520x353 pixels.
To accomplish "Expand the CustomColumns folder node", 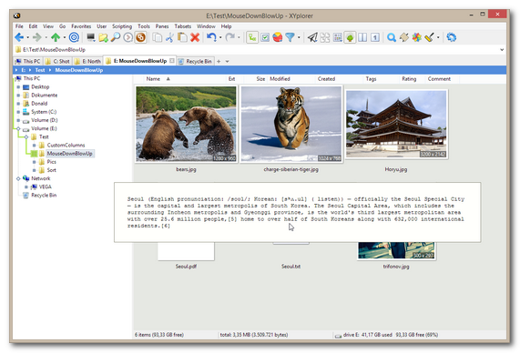I will pos(34,146).
